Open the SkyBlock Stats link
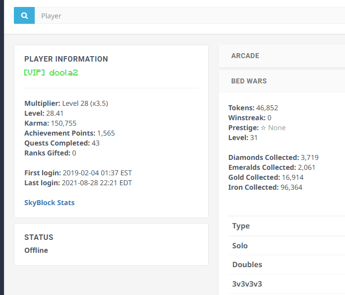This screenshot has width=345, height=295. [49, 203]
